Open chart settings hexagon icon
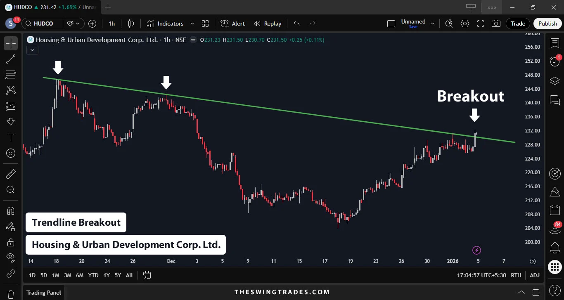The width and height of the screenshot is (564, 300). [x=465, y=24]
